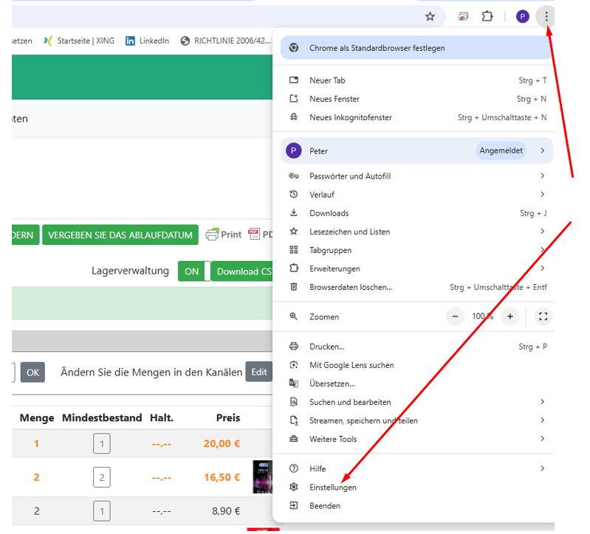Click VERGEBEN SIE DAS ABLAUFDATUM button

point(120,235)
